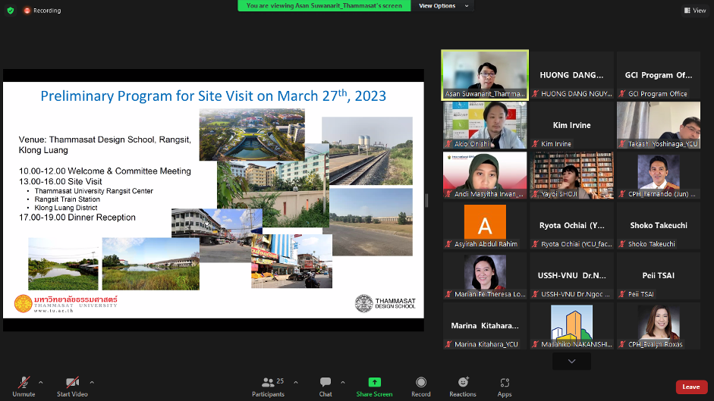The height and width of the screenshot is (401, 714).
Task: Open the Chat panel
Action: (x=326, y=387)
